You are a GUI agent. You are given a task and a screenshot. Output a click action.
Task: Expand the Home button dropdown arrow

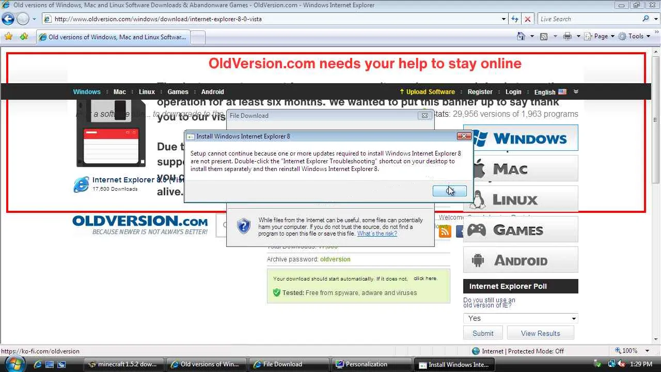tap(532, 36)
